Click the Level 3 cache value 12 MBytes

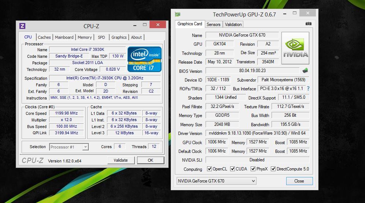pyautogui.click(x=124, y=133)
